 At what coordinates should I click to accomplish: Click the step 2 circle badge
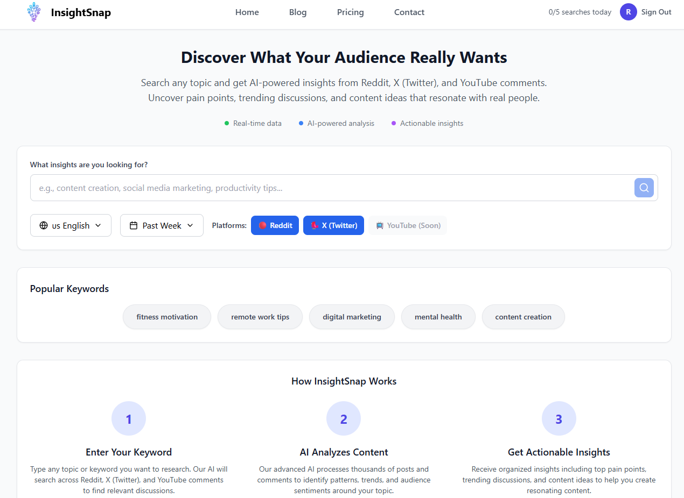click(344, 418)
